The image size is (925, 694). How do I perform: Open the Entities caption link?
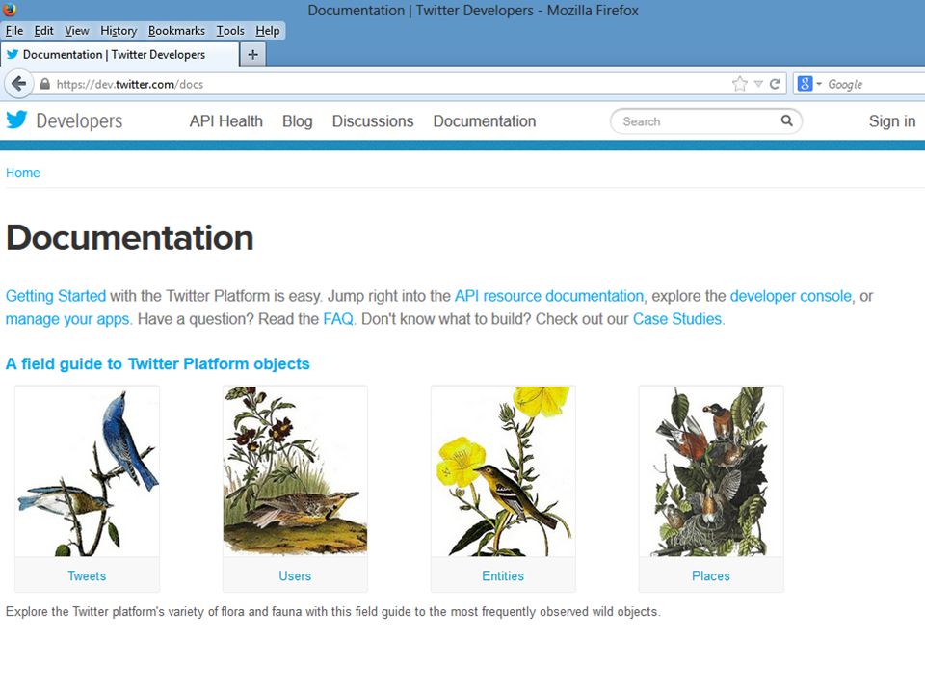coord(503,576)
